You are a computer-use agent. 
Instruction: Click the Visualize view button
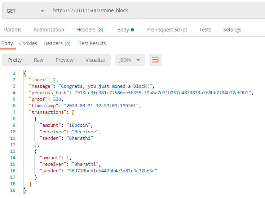95,60
